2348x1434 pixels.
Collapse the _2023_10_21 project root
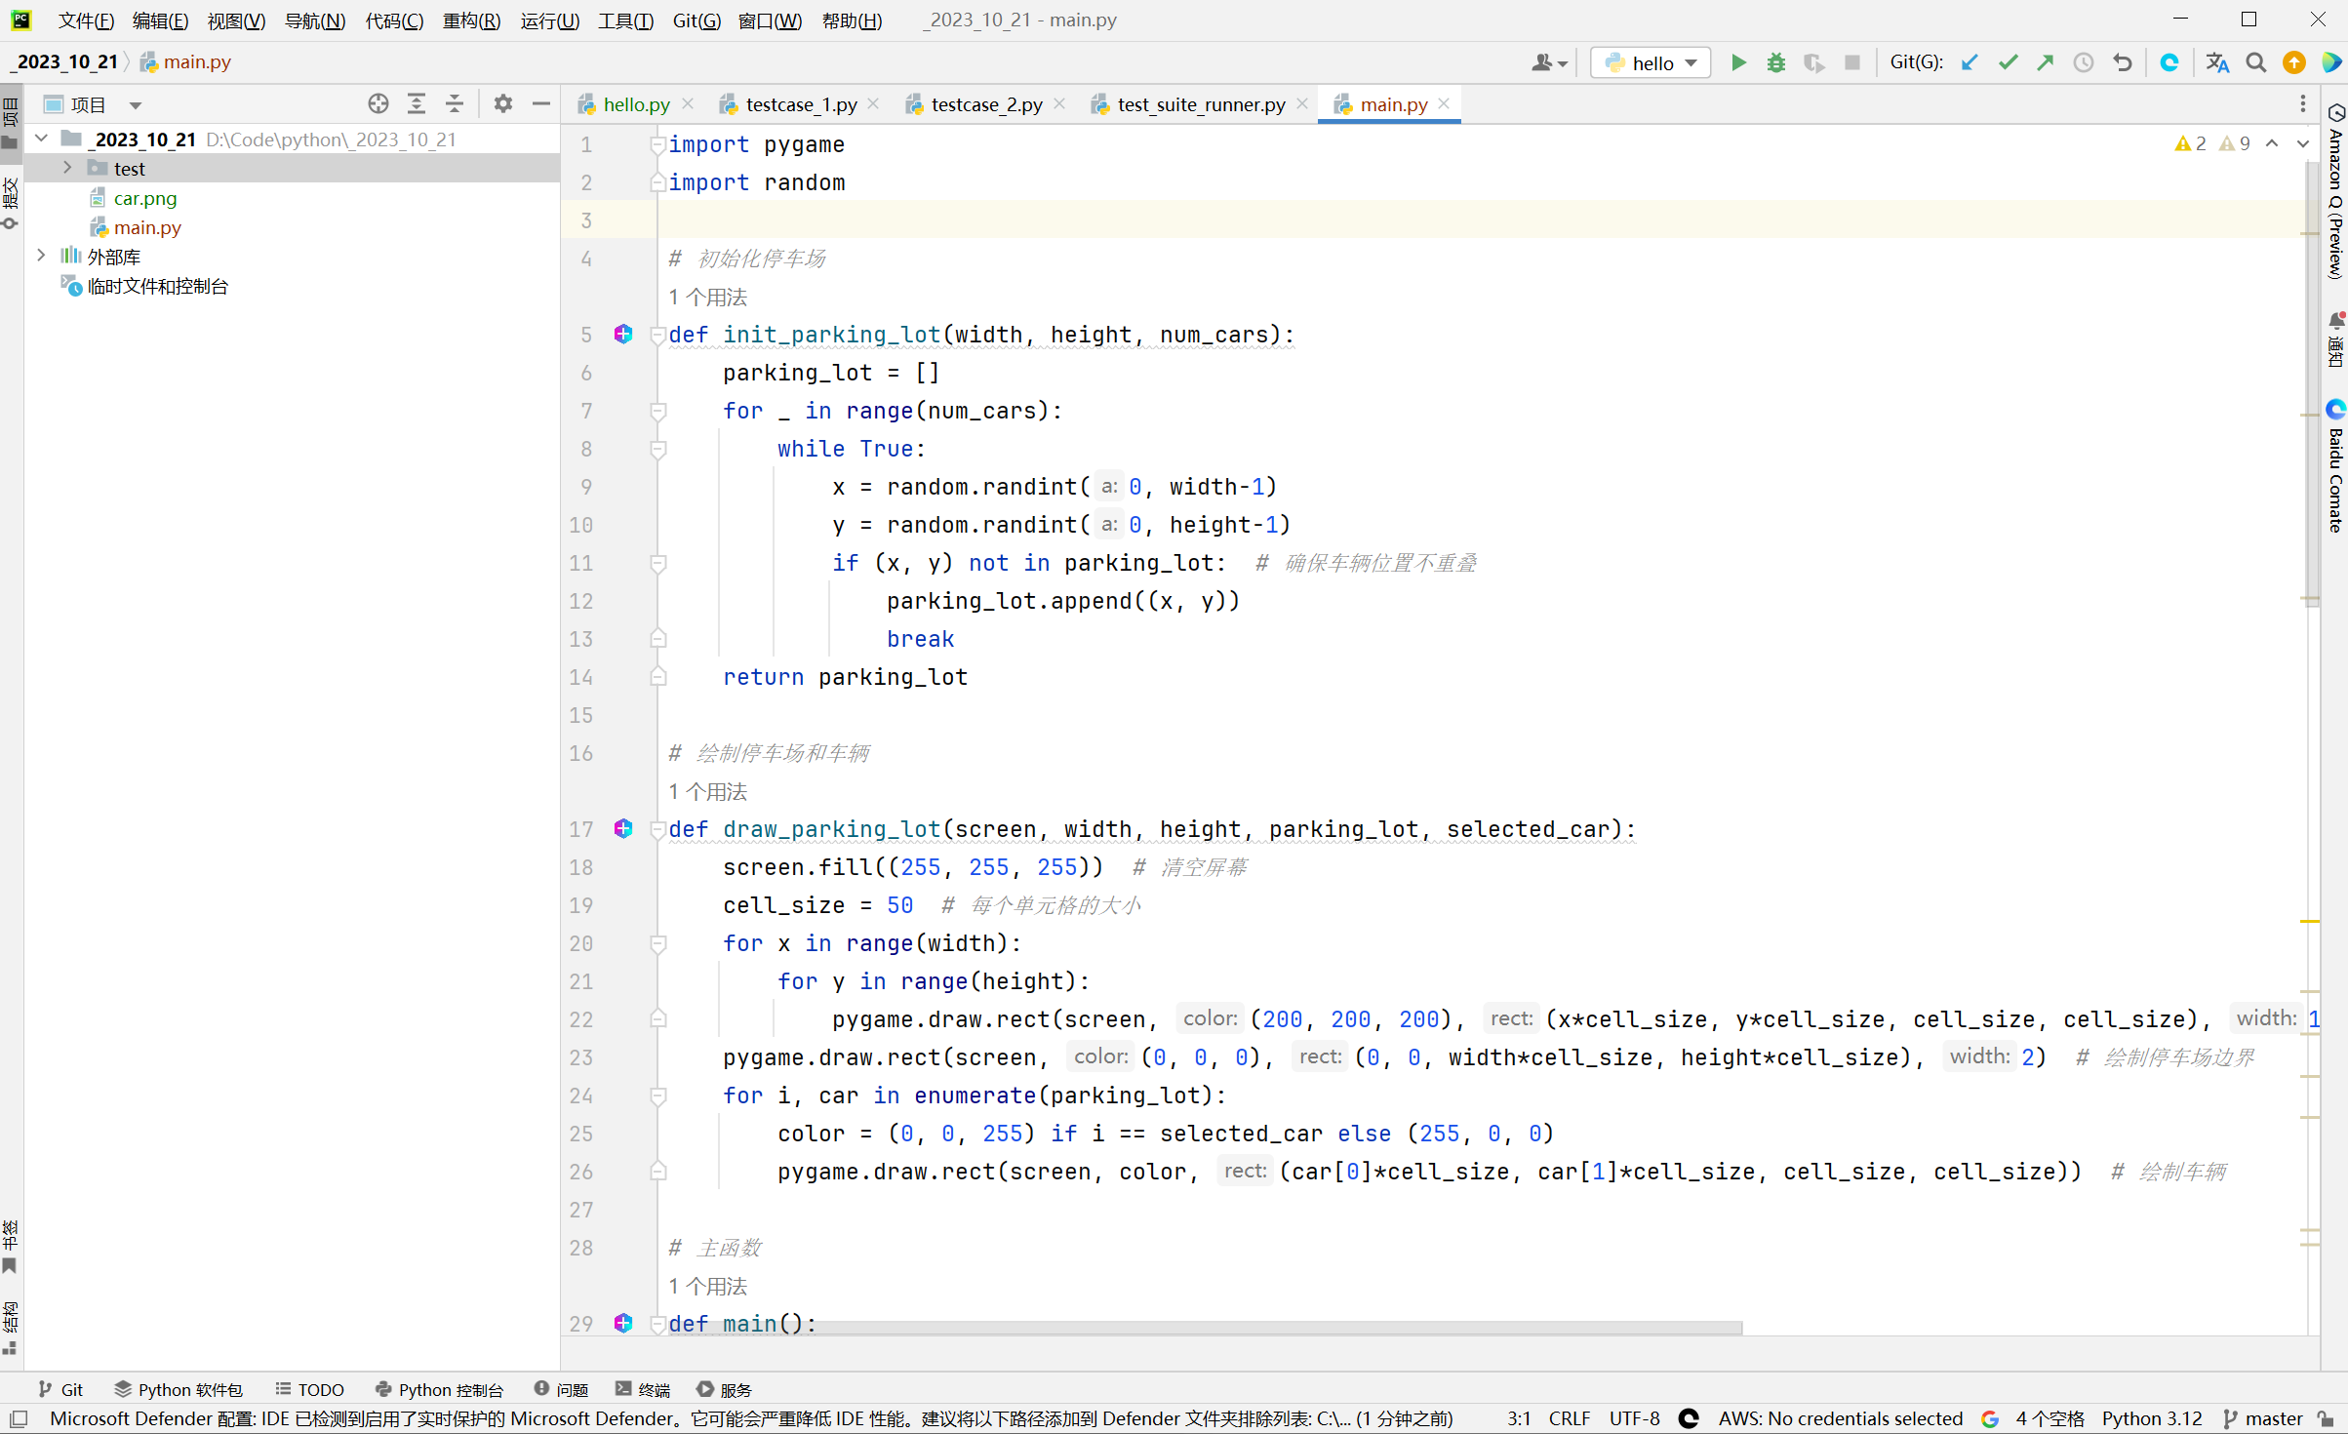42,139
